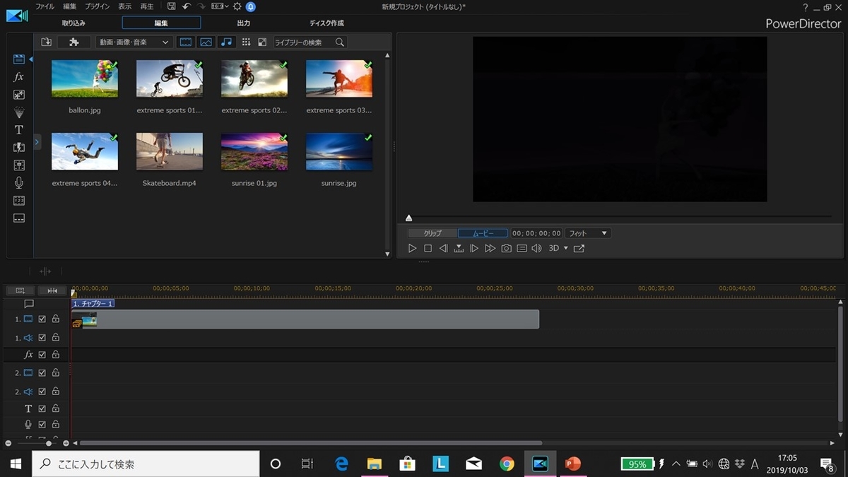Lock video track 1
The height and width of the screenshot is (477, 848).
coord(56,319)
